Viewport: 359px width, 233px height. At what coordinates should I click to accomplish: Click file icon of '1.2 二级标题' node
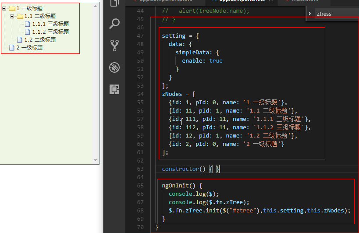[20, 40]
